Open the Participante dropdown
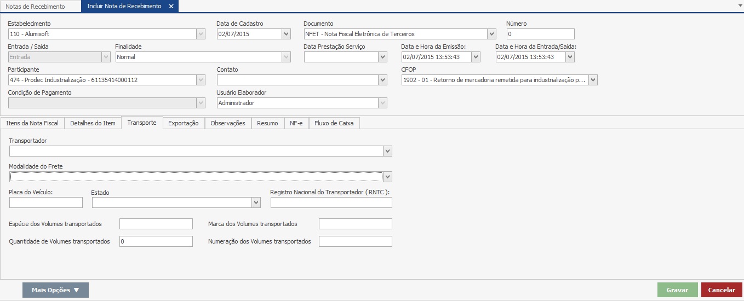The image size is (744, 301). (x=201, y=80)
